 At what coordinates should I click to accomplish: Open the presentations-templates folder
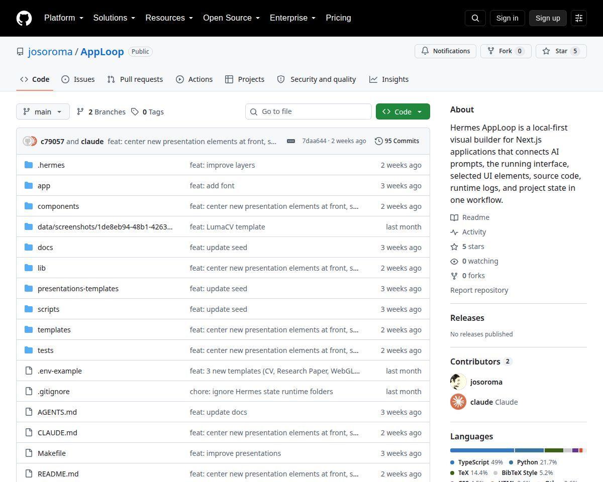78,289
